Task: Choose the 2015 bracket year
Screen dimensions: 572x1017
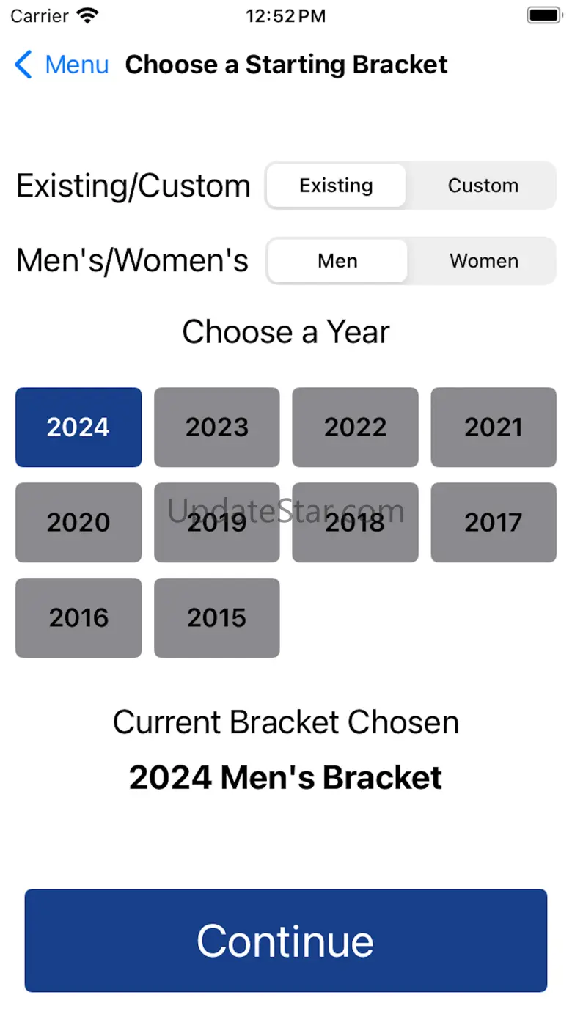Action: 217,618
